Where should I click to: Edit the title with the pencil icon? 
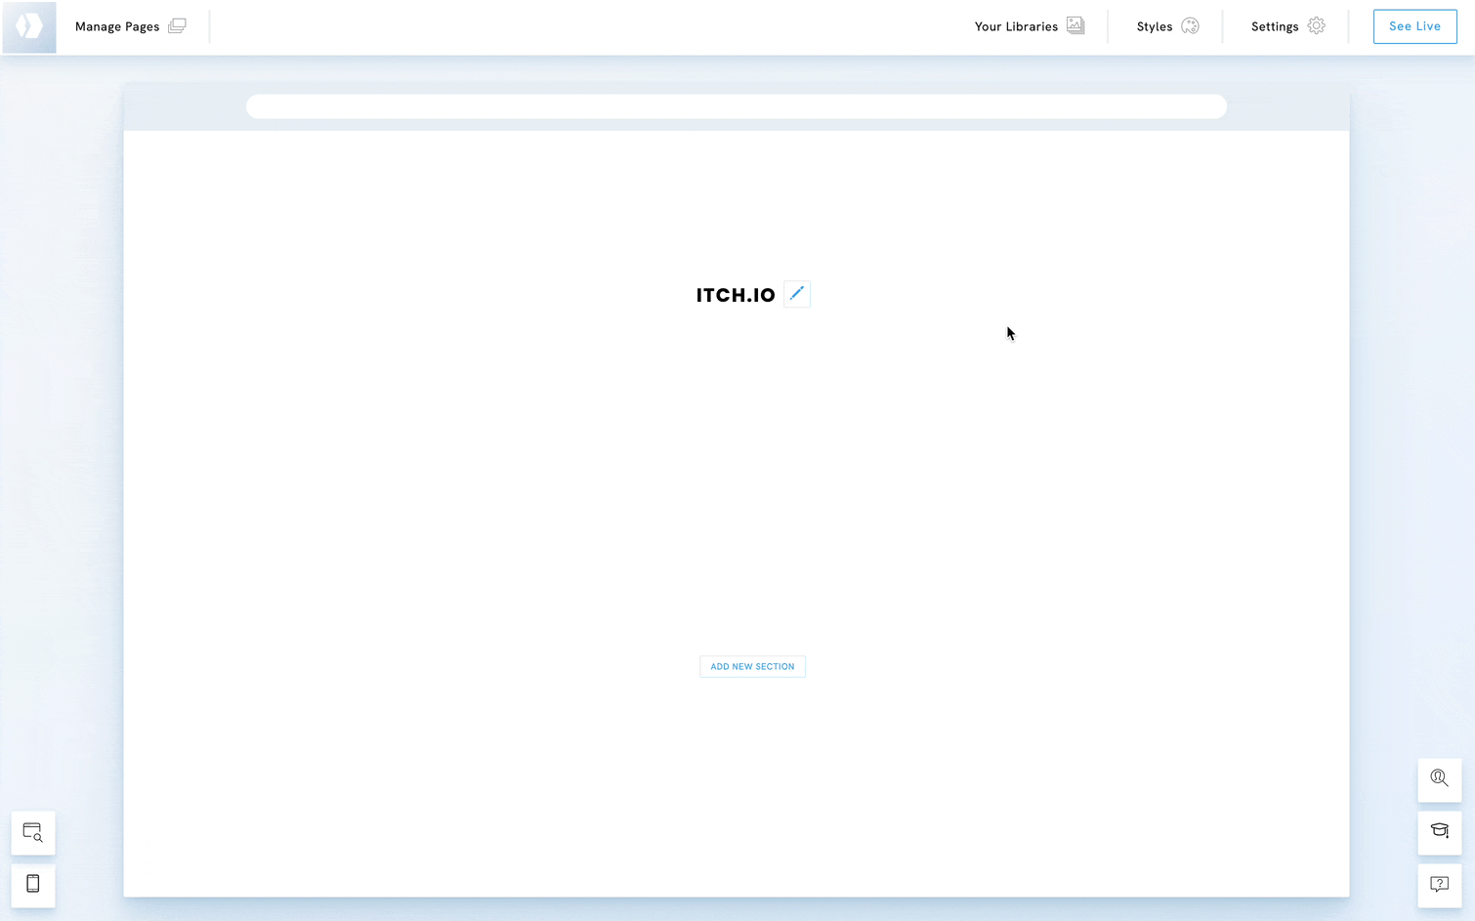pyautogui.click(x=797, y=294)
